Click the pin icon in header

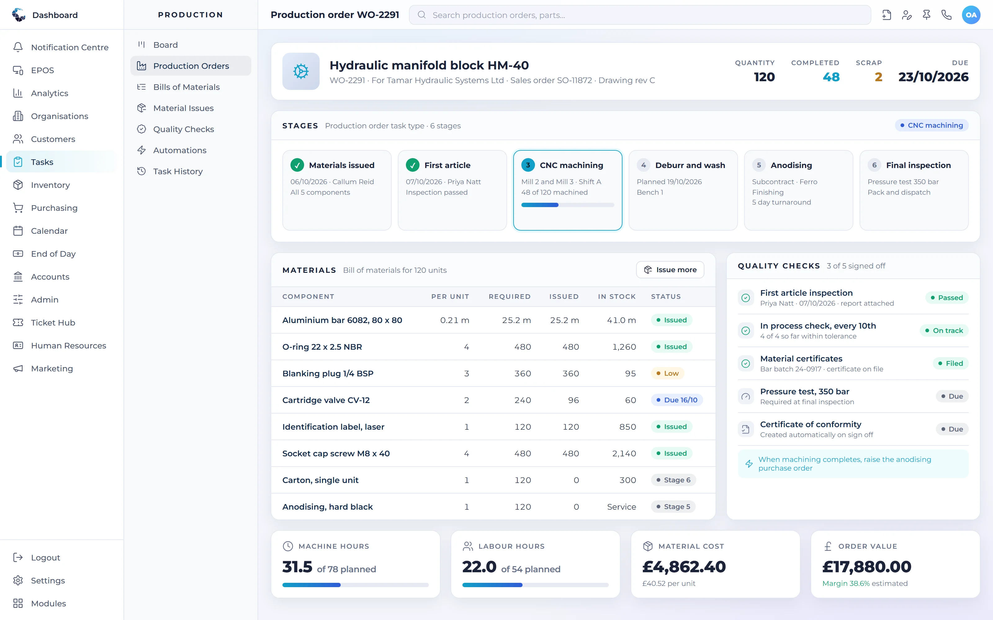pyautogui.click(x=927, y=15)
